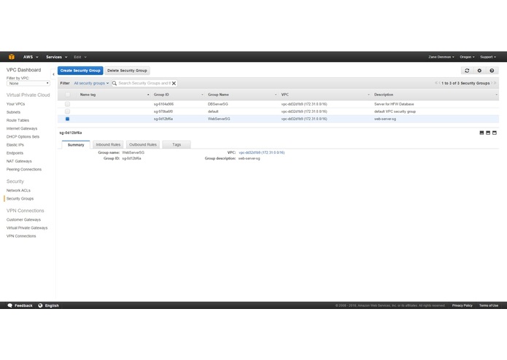Open NAT Gateways in sidebar
Image resolution: width=507 pixels, height=360 pixels.
(x=19, y=161)
